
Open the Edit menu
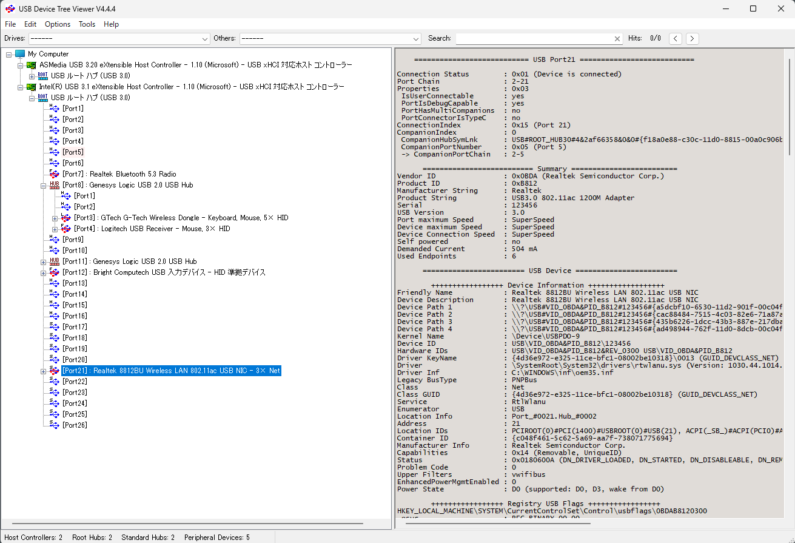click(x=30, y=24)
